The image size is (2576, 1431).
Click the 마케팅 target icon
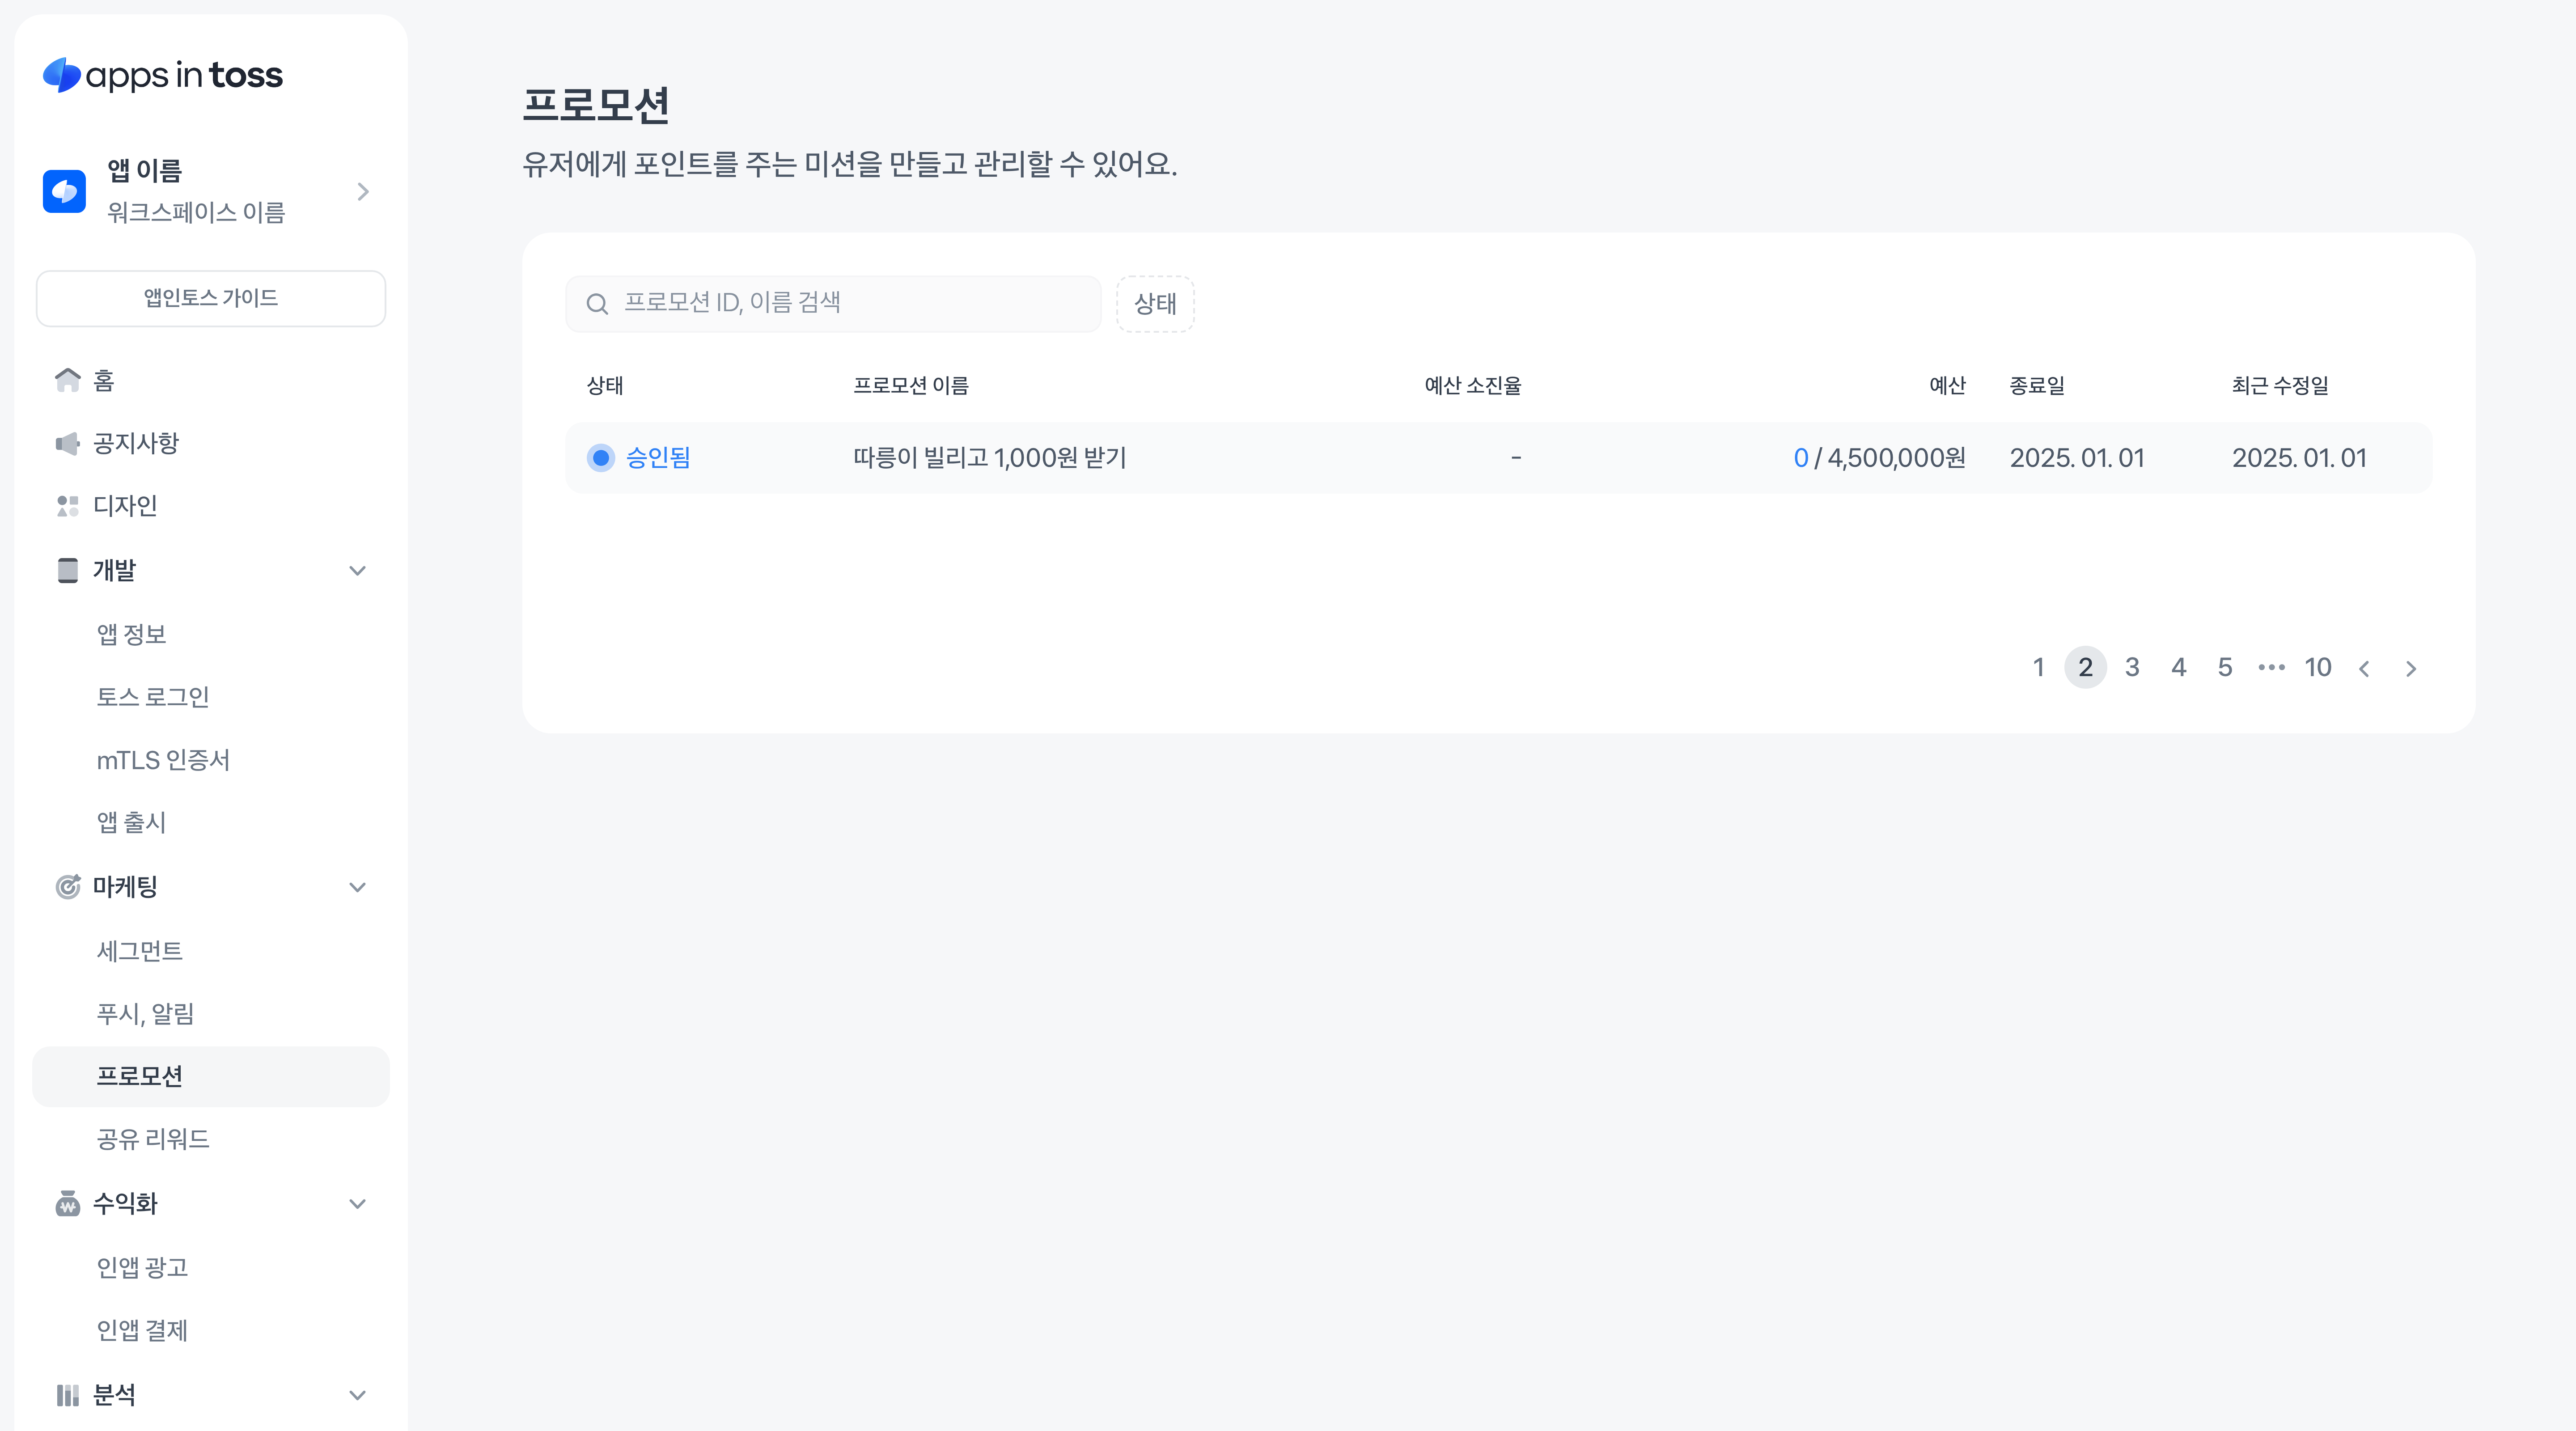67,887
